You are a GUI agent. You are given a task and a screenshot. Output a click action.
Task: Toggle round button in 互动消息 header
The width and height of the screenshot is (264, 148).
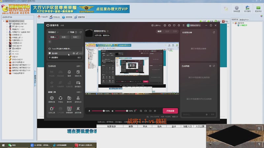pyautogui.click(x=210, y=66)
